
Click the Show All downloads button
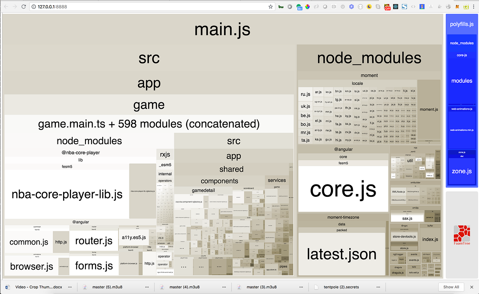(x=451, y=287)
